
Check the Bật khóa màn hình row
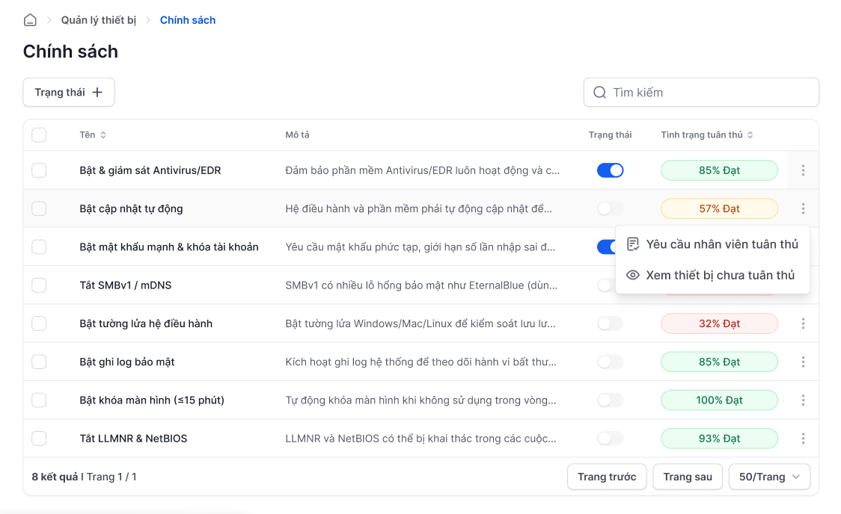point(39,400)
